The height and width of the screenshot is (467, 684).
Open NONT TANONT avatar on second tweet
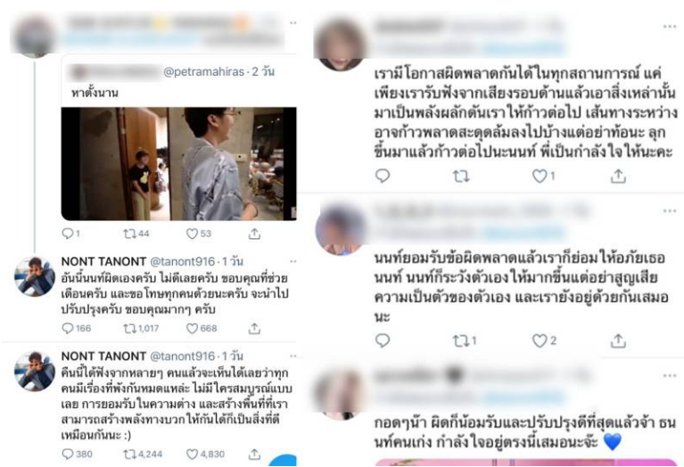[35, 371]
